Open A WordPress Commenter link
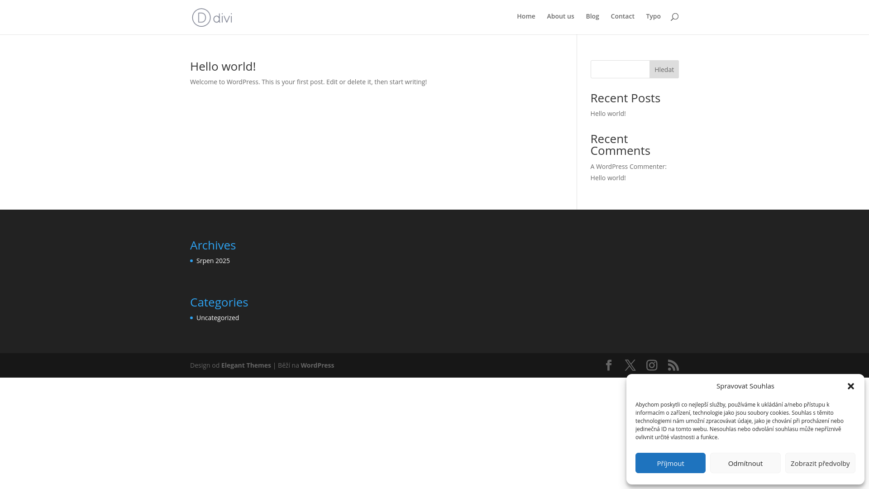 tap(627, 167)
